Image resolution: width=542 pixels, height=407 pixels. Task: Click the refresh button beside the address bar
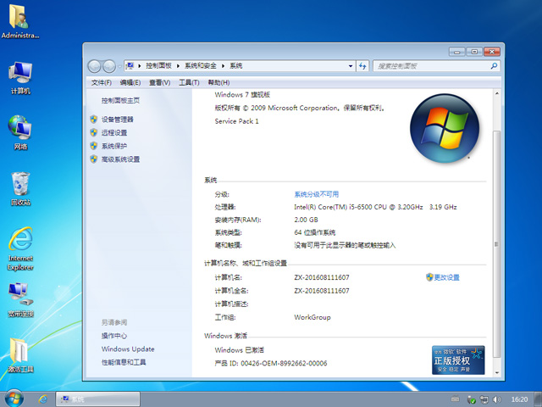[x=362, y=66]
